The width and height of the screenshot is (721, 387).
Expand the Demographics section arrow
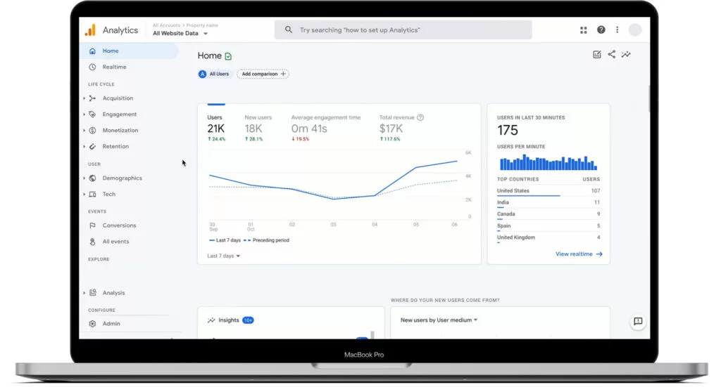point(84,178)
